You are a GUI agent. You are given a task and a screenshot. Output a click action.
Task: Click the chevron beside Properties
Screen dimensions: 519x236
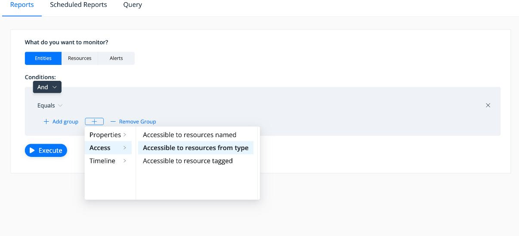pos(125,135)
